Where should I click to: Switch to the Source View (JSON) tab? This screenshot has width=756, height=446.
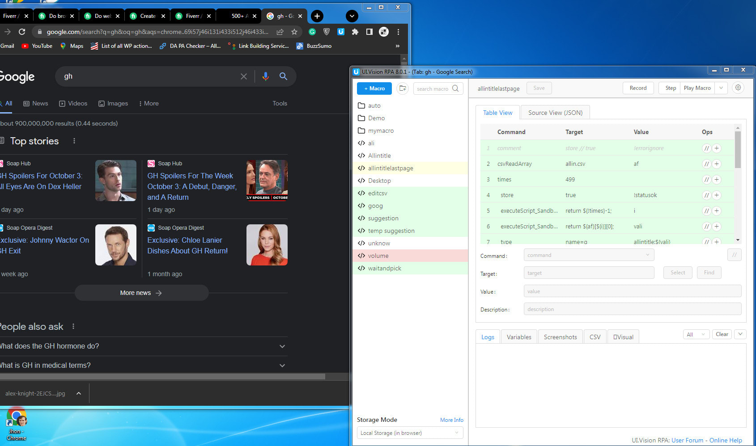point(555,112)
